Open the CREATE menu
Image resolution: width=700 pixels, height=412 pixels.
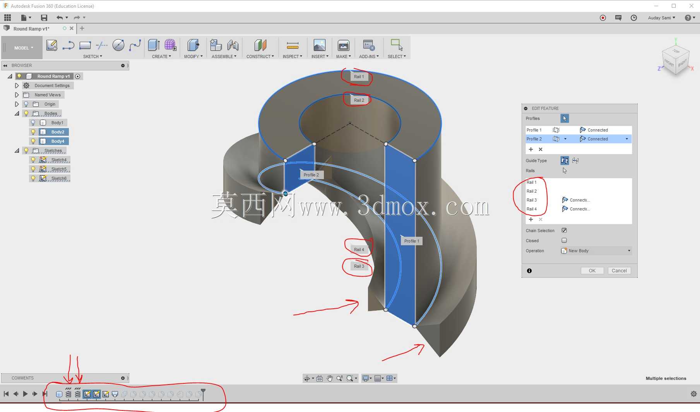pos(161,56)
